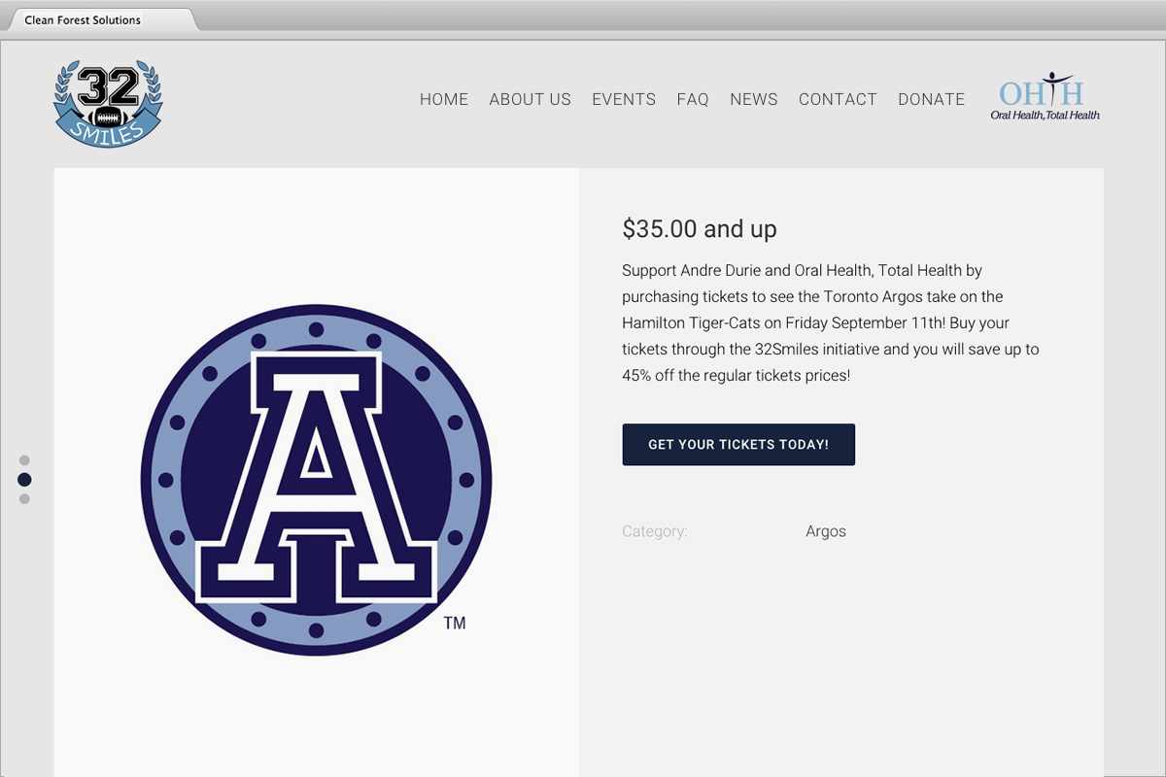Click the Category label text
1166x777 pixels.
[655, 531]
